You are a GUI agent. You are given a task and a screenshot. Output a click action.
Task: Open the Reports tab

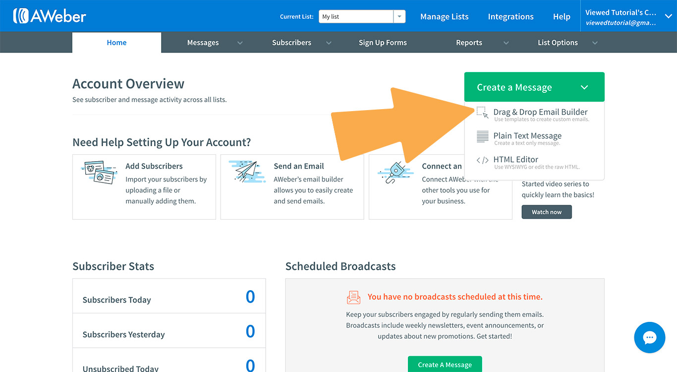[469, 43]
